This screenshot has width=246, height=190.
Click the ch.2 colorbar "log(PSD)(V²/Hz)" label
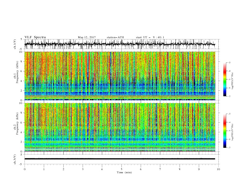tap(233, 132)
